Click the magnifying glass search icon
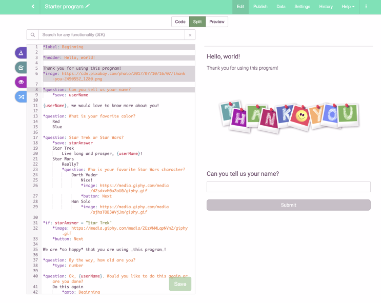 click(32, 35)
